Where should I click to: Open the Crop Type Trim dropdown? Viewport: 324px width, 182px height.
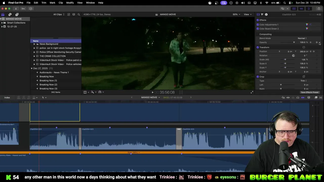pos(303,81)
